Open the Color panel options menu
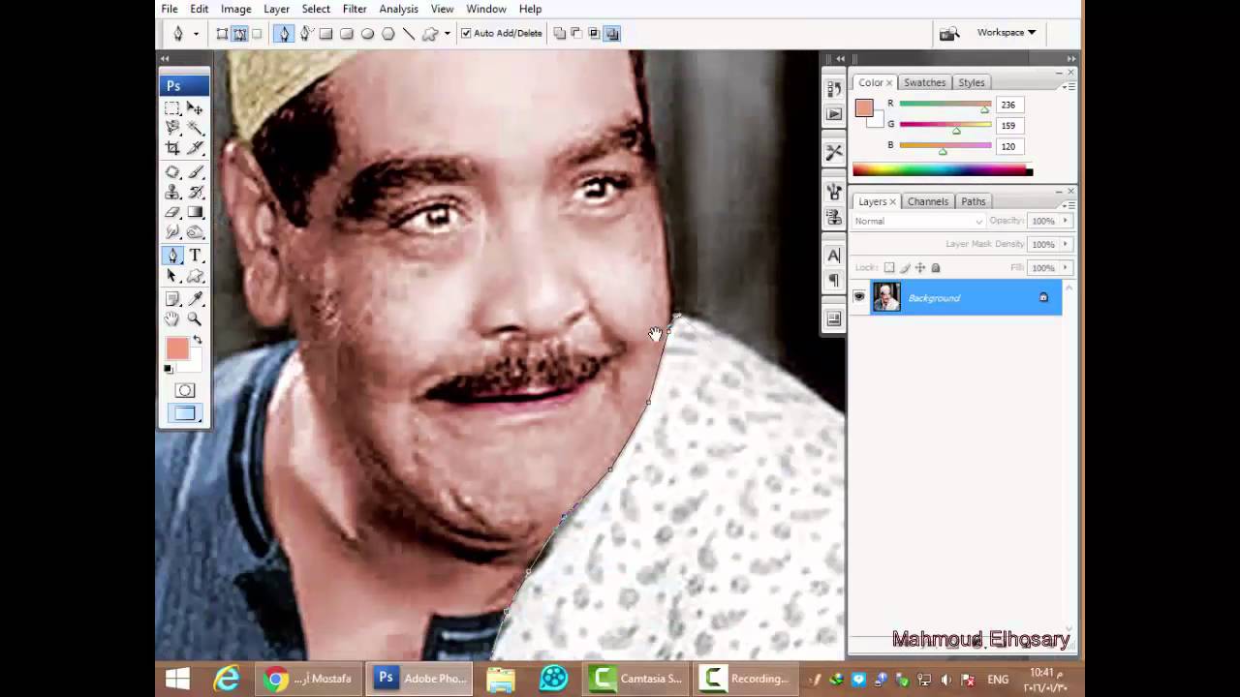Screen dimensions: 1240x697 point(1069,86)
